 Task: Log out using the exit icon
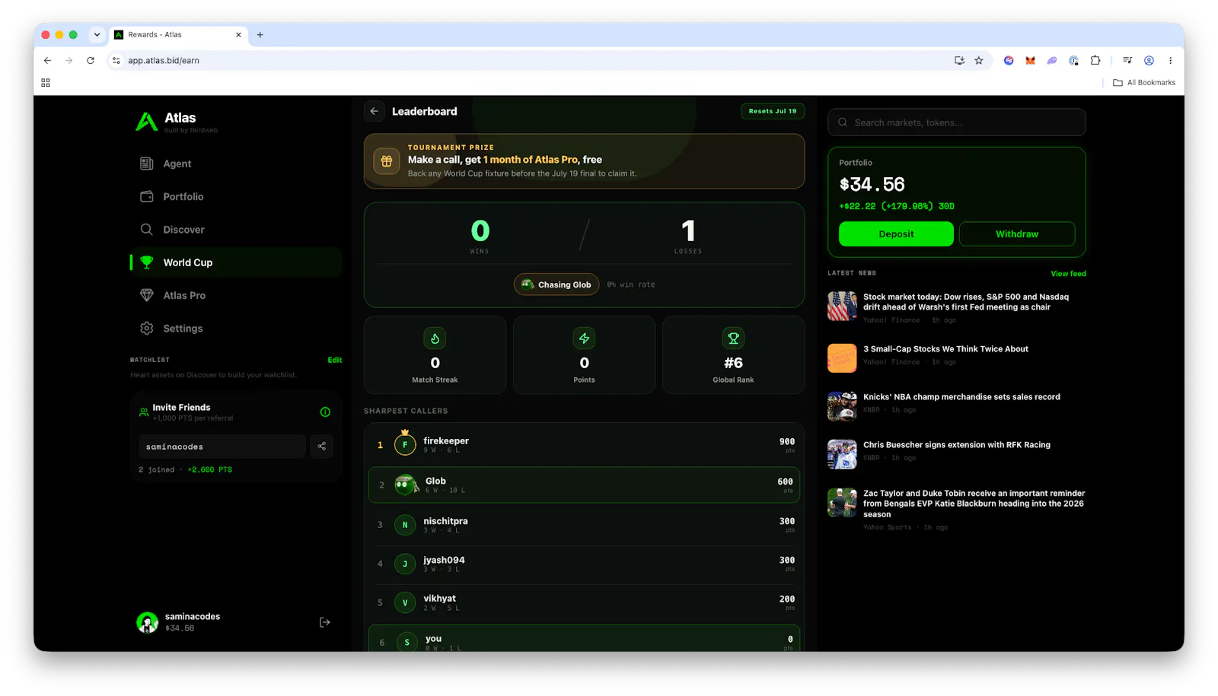(x=325, y=622)
